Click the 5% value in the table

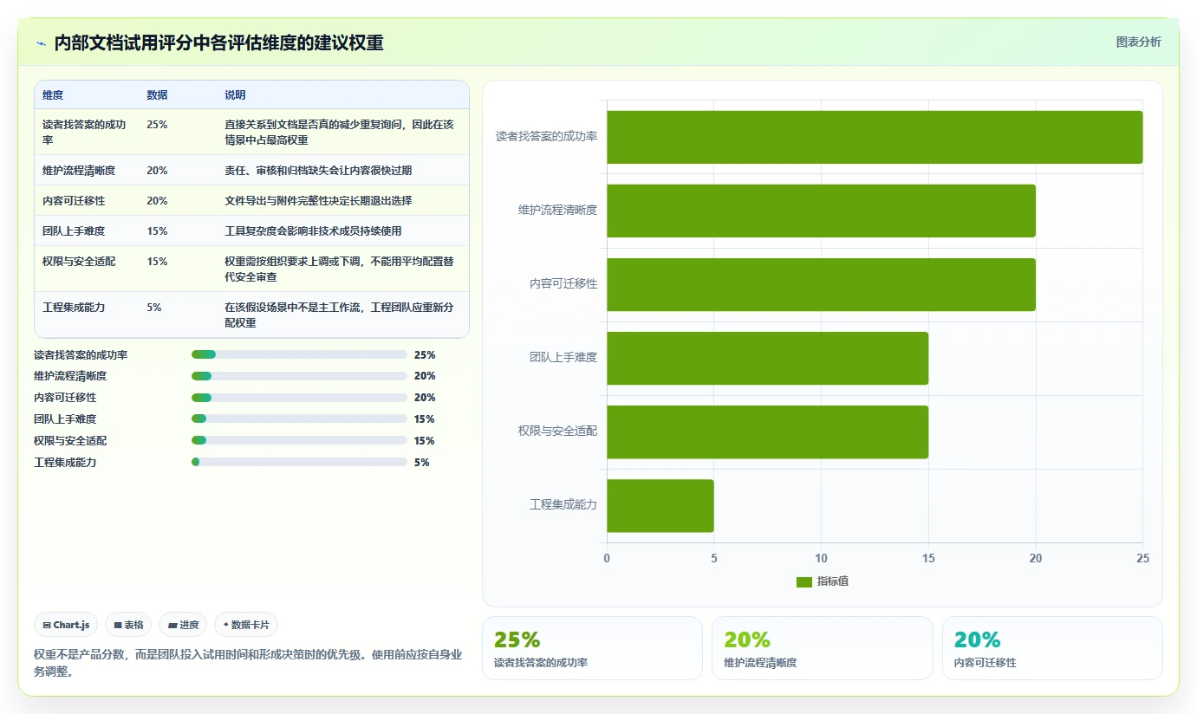tap(154, 308)
